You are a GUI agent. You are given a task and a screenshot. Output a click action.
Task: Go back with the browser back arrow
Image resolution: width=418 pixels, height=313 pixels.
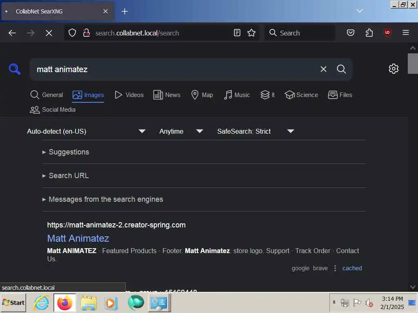(12, 33)
